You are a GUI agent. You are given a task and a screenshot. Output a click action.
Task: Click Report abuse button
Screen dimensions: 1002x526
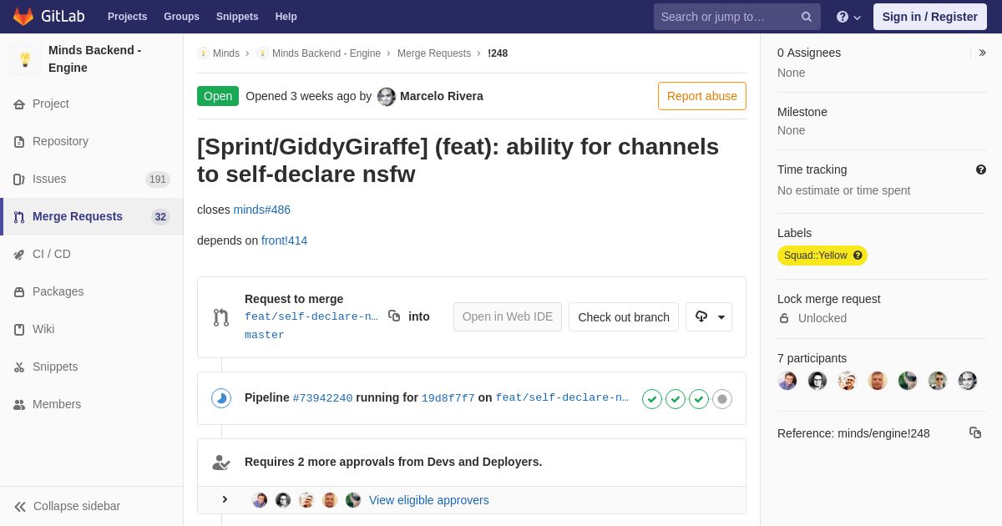pyautogui.click(x=702, y=96)
